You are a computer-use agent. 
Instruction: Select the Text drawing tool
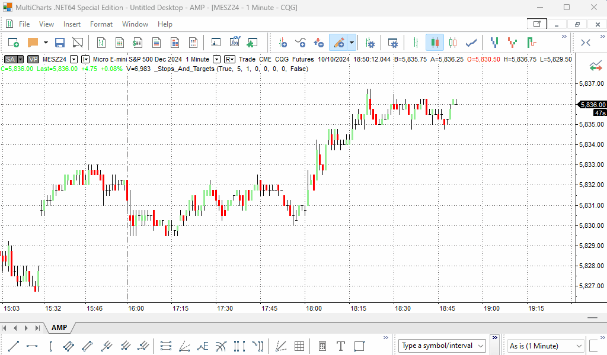click(x=341, y=346)
